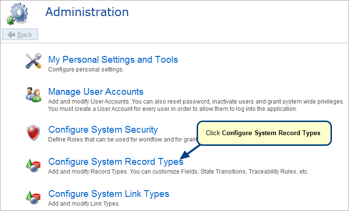The width and height of the screenshot is (349, 211).
Task: Click the yellow callout instruction box
Action: point(264,133)
